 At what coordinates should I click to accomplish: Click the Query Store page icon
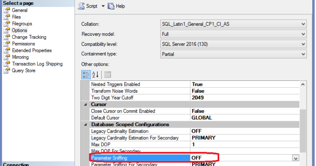click(x=7, y=70)
